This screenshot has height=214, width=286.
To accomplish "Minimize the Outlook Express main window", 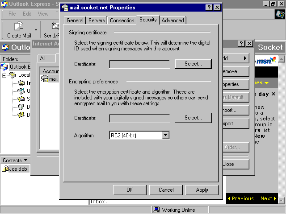I will 266,4.
